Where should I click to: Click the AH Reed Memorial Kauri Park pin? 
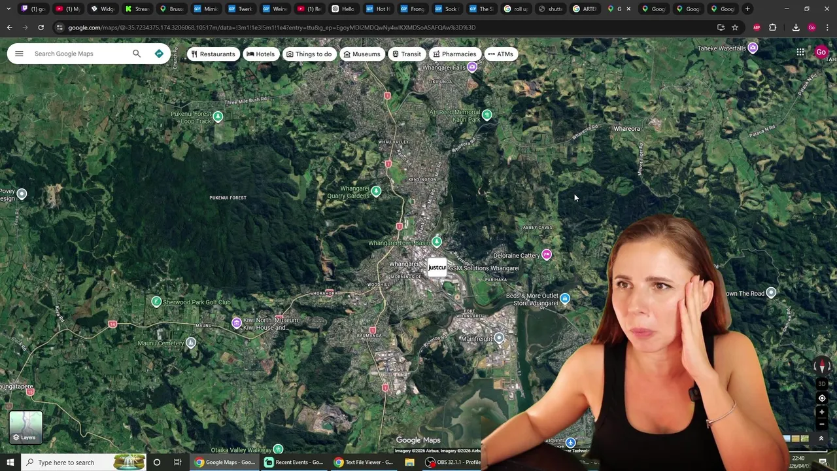pos(487,114)
